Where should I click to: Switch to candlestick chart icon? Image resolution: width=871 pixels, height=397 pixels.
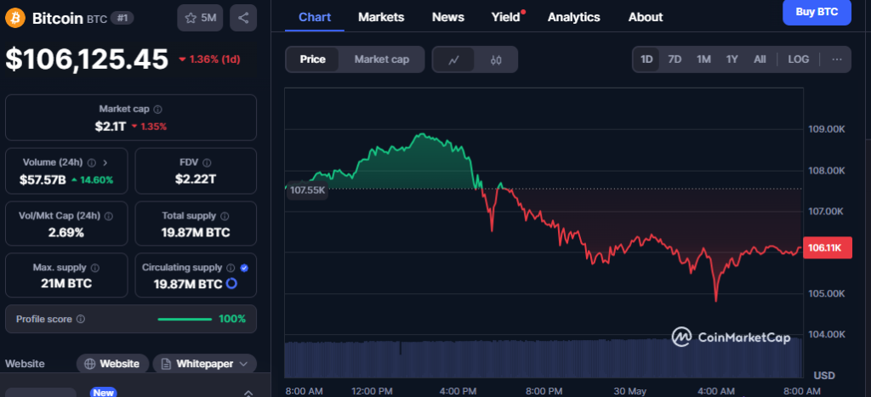pos(496,60)
